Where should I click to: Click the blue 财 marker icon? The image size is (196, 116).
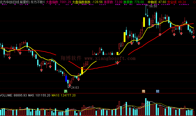pos(158,91)
